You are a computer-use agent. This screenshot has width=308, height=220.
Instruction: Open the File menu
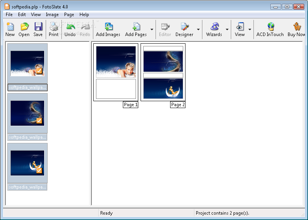coord(9,15)
